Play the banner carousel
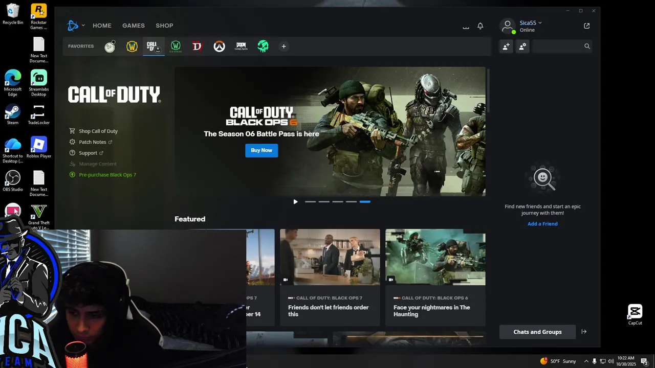This screenshot has width=655, height=368. click(295, 202)
